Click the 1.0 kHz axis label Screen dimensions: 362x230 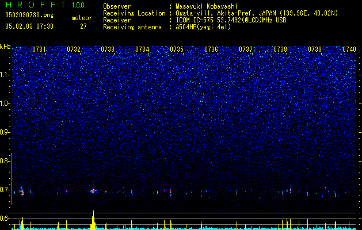5,103
